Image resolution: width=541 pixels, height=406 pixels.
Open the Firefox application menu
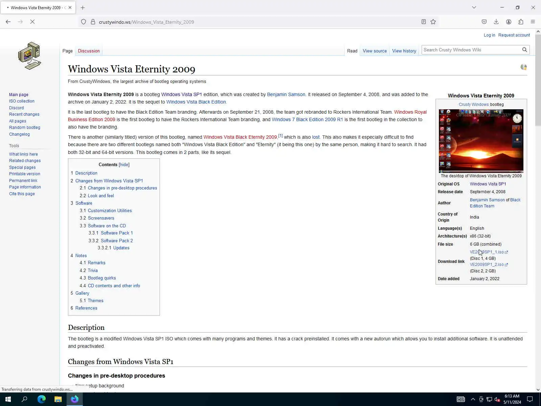pyautogui.click(x=533, y=22)
